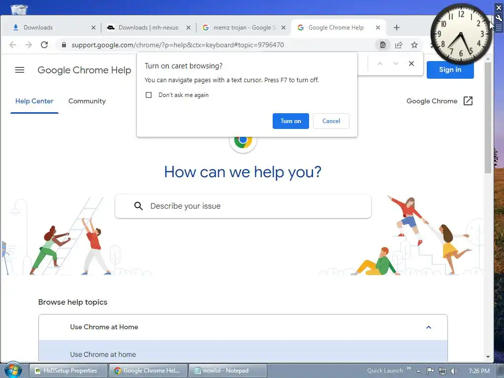504x378 pixels.
Task: Cancel the caret browsing dialog
Action: click(x=331, y=121)
